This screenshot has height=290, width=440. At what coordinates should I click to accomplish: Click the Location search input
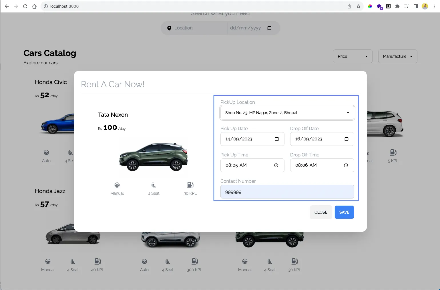tap(197, 28)
